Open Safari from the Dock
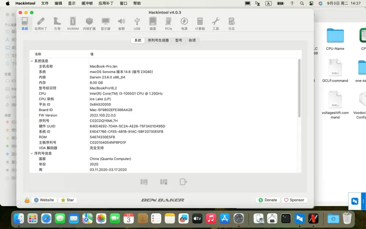The height and width of the screenshot is (229, 366). coord(46,219)
